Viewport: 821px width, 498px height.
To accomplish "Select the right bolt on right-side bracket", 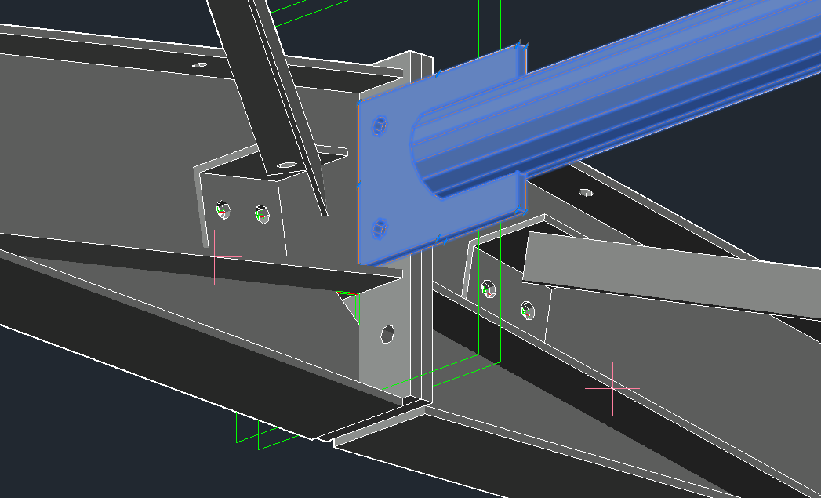I will point(528,310).
